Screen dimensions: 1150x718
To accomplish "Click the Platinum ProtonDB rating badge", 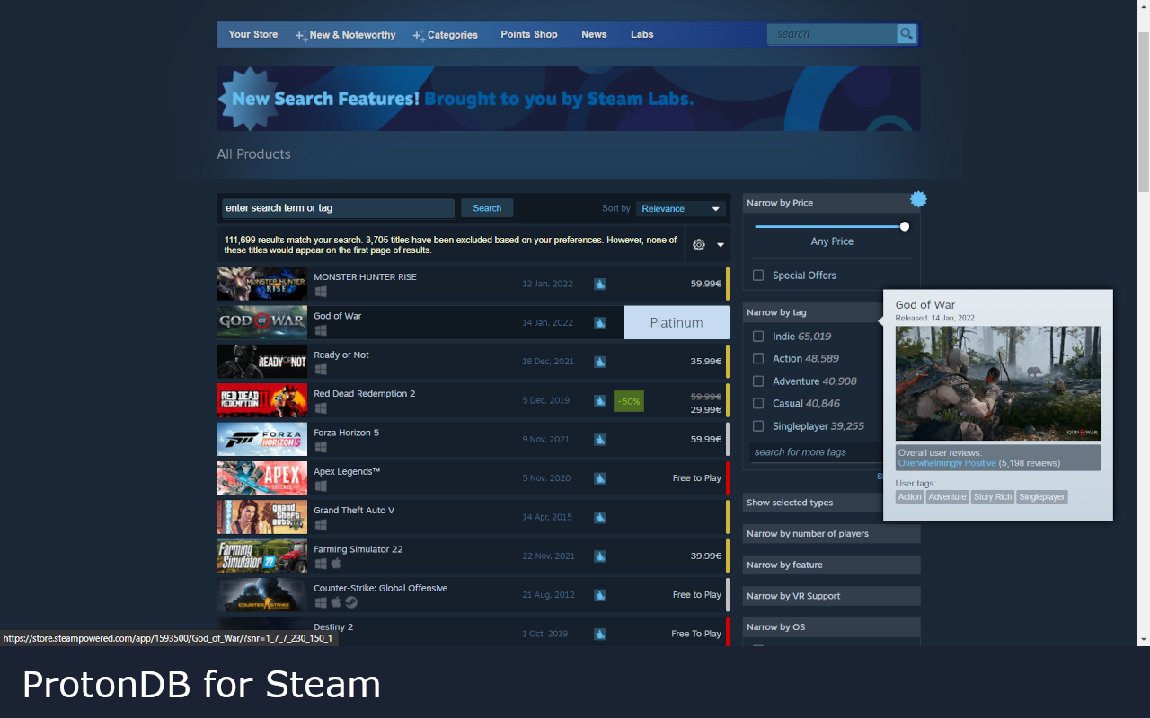I will [x=677, y=323].
